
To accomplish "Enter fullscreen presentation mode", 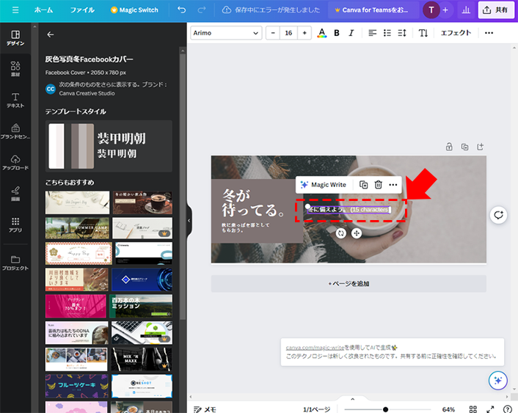I will point(490,409).
